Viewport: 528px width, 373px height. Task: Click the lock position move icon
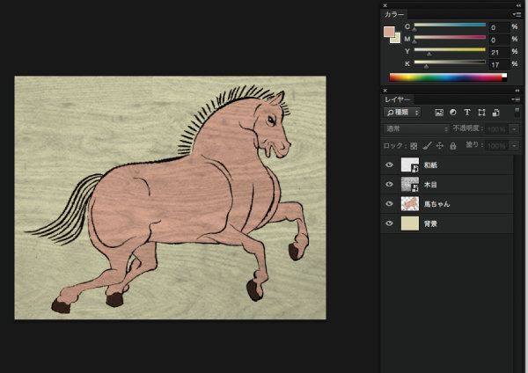pyautogui.click(x=439, y=145)
